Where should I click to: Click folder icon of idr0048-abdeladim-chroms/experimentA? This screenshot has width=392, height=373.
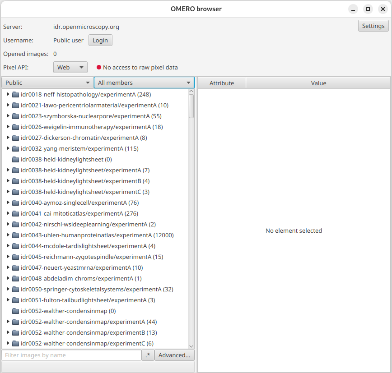pyautogui.click(x=15, y=279)
